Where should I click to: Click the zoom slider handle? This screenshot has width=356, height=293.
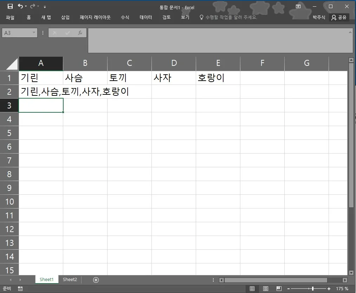click(x=313, y=289)
